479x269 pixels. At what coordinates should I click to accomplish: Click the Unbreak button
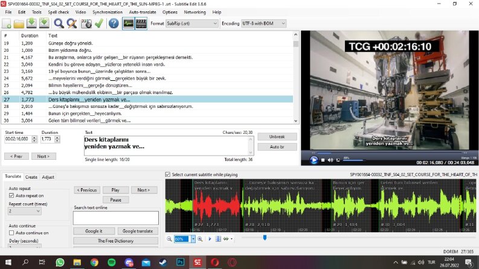(277, 137)
